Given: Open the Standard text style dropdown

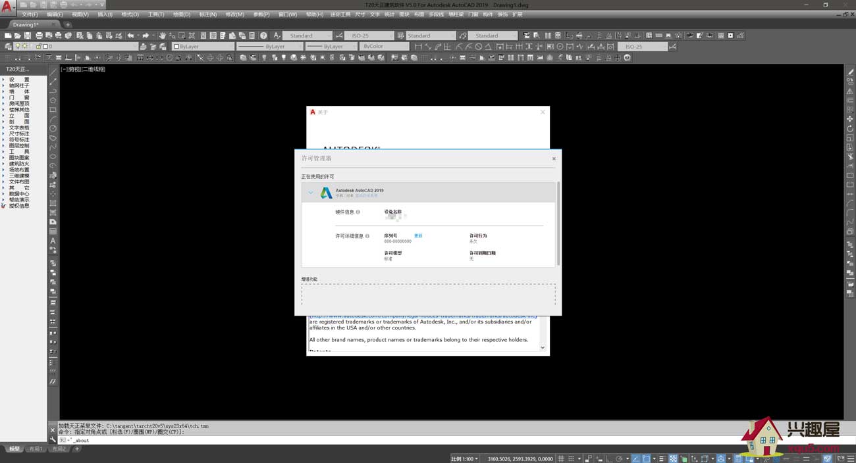Looking at the screenshot, I should click(308, 36).
